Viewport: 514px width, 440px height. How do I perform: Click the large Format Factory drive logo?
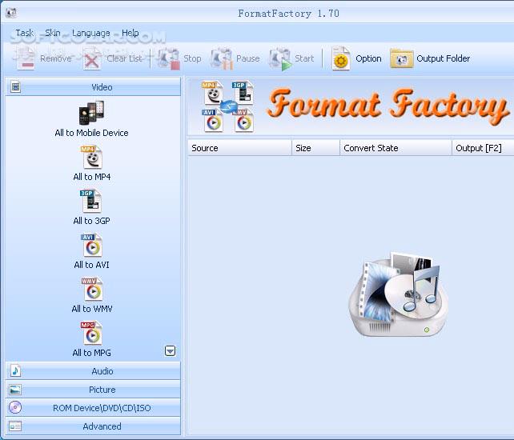click(398, 294)
